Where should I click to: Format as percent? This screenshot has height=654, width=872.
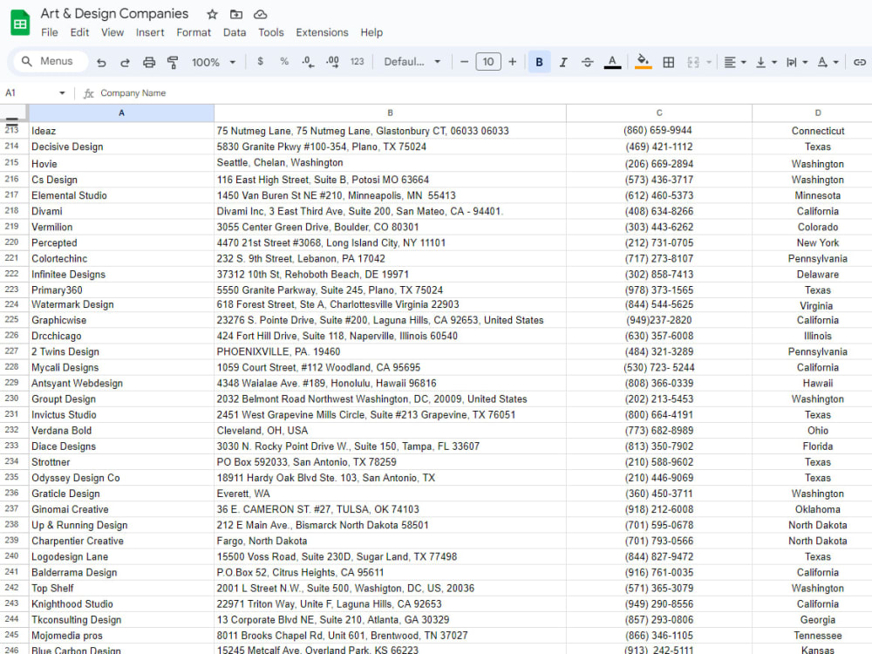[284, 62]
